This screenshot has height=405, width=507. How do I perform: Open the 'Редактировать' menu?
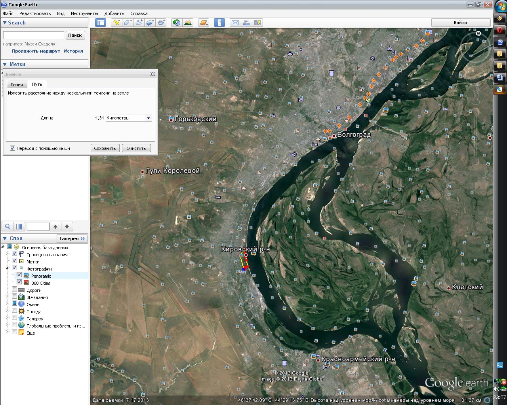point(35,13)
